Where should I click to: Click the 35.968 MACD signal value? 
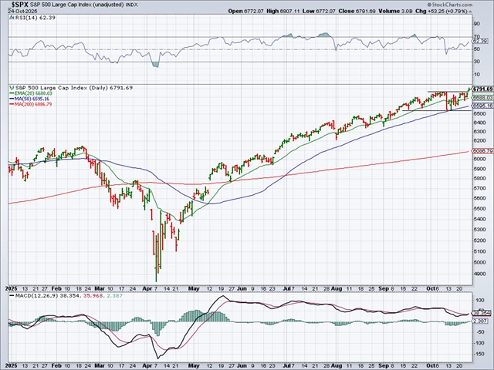(93, 296)
